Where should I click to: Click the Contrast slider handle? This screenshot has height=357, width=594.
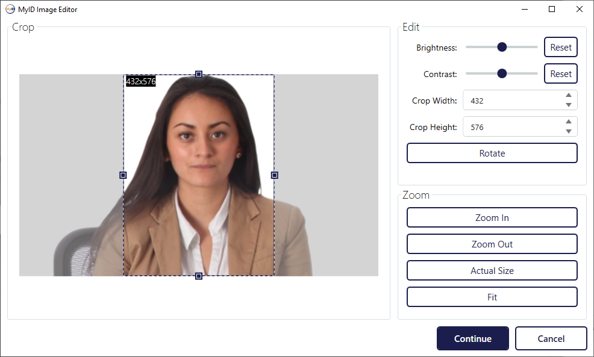pos(502,74)
